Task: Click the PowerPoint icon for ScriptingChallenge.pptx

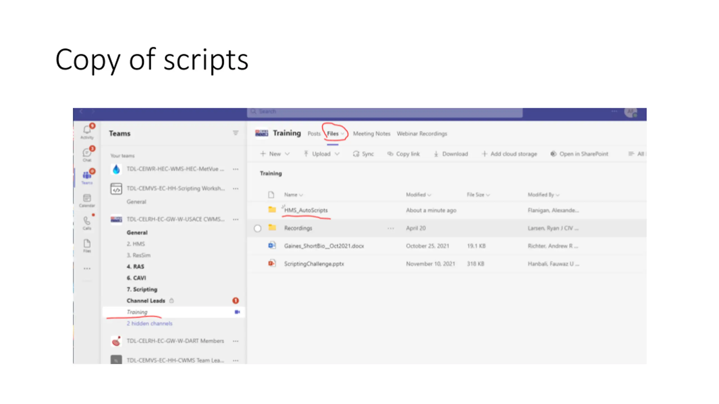Action: [x=272, y=263]
